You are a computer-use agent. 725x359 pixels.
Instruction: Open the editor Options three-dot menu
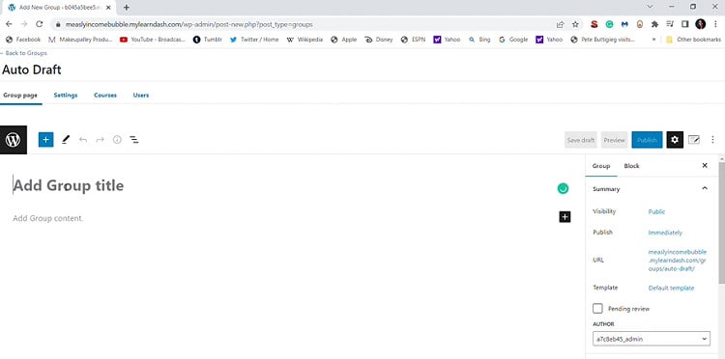pos(712,140)
